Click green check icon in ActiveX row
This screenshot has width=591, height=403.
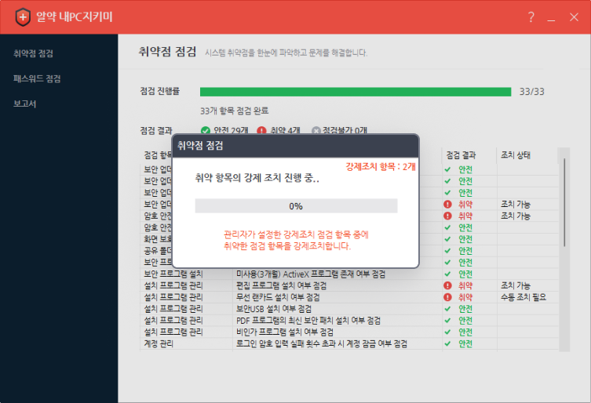point(447,274)
